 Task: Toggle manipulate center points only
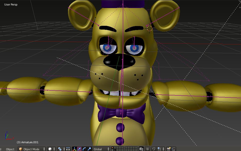[x=68, y=149]
